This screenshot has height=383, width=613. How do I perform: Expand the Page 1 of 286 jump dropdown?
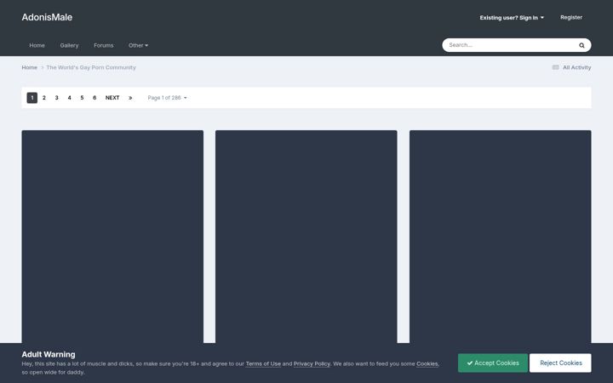tap(167, 98)
